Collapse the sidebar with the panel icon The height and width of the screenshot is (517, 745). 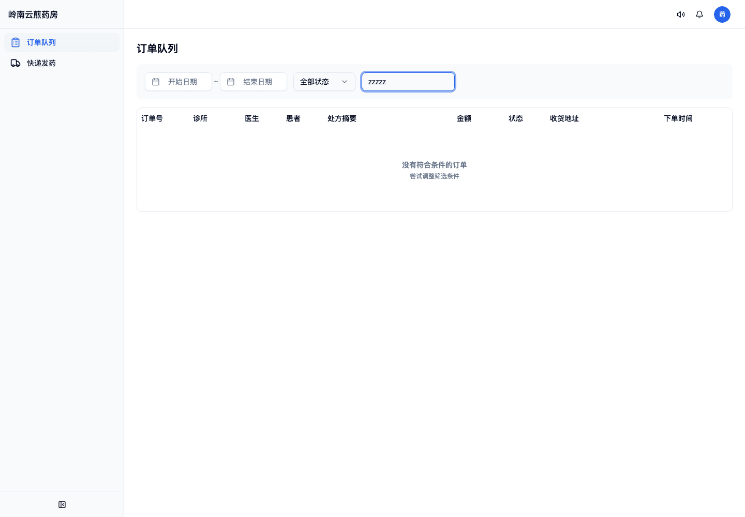(62, 505)
